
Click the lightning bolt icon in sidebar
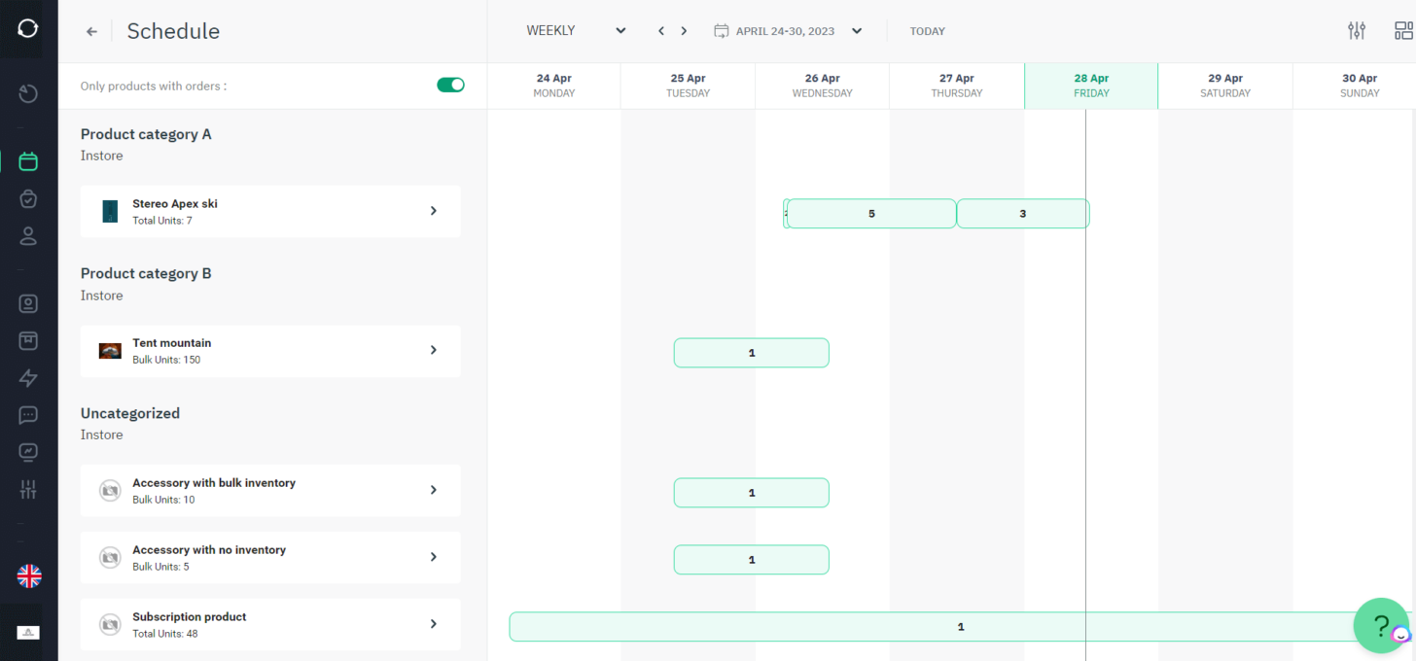click(28, 378)
